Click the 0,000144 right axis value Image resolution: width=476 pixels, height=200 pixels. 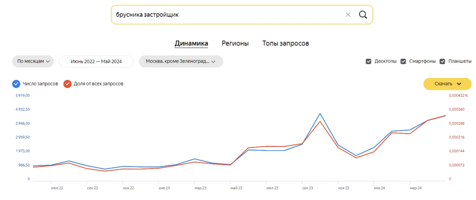456,151
